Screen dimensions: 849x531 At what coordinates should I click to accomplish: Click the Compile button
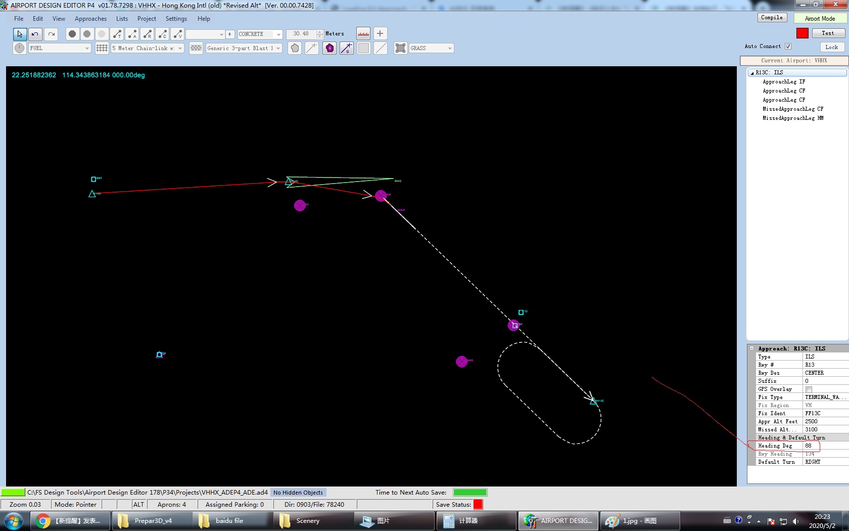[772, 18]
